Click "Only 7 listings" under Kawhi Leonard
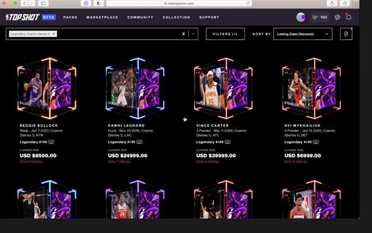 (x=119, y=161)
